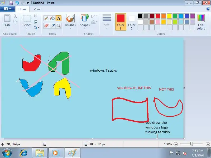Viewport: 211px width, 158px height.
Task: Pick the yellow color swatch
Action: [x=169, y=16]
